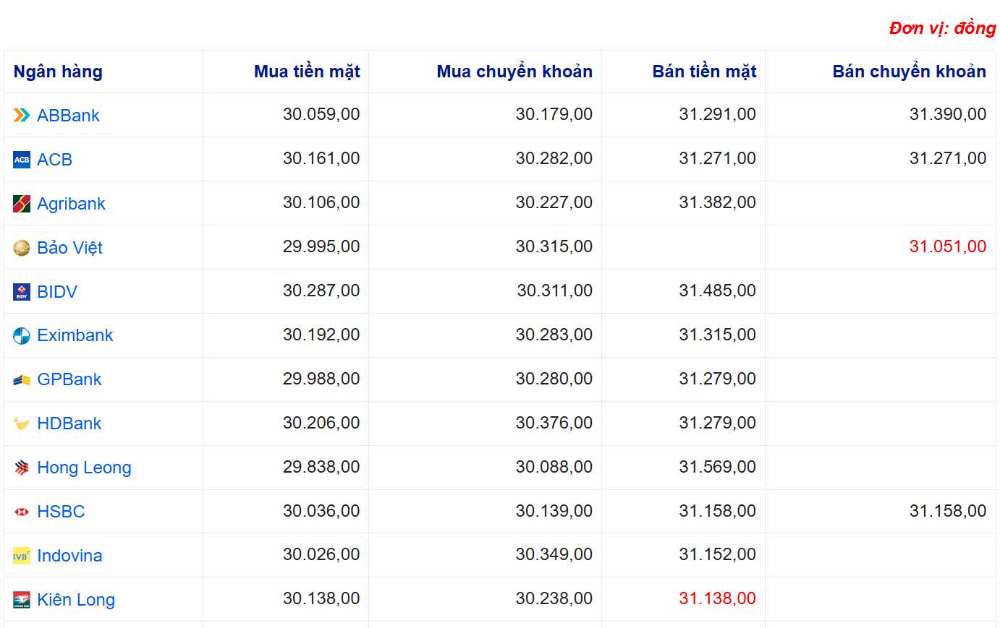Open the Hong Leong bank link
The height and width of the screenshot is (628, 1000).
(x=84, y=468)
